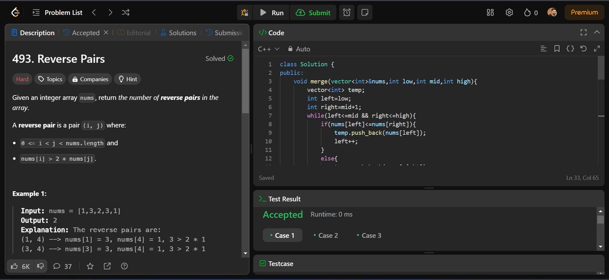
Task: Open settings gear icon
Action: 509,12
